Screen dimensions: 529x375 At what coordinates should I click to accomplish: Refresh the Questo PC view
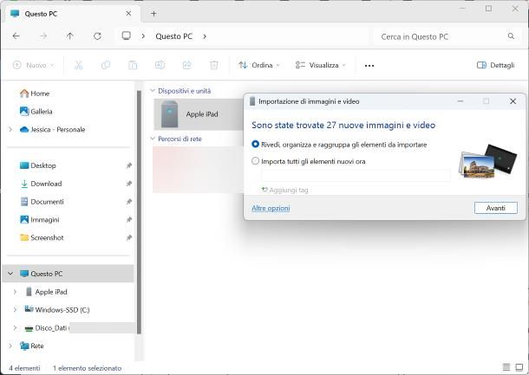pos(97,36)
